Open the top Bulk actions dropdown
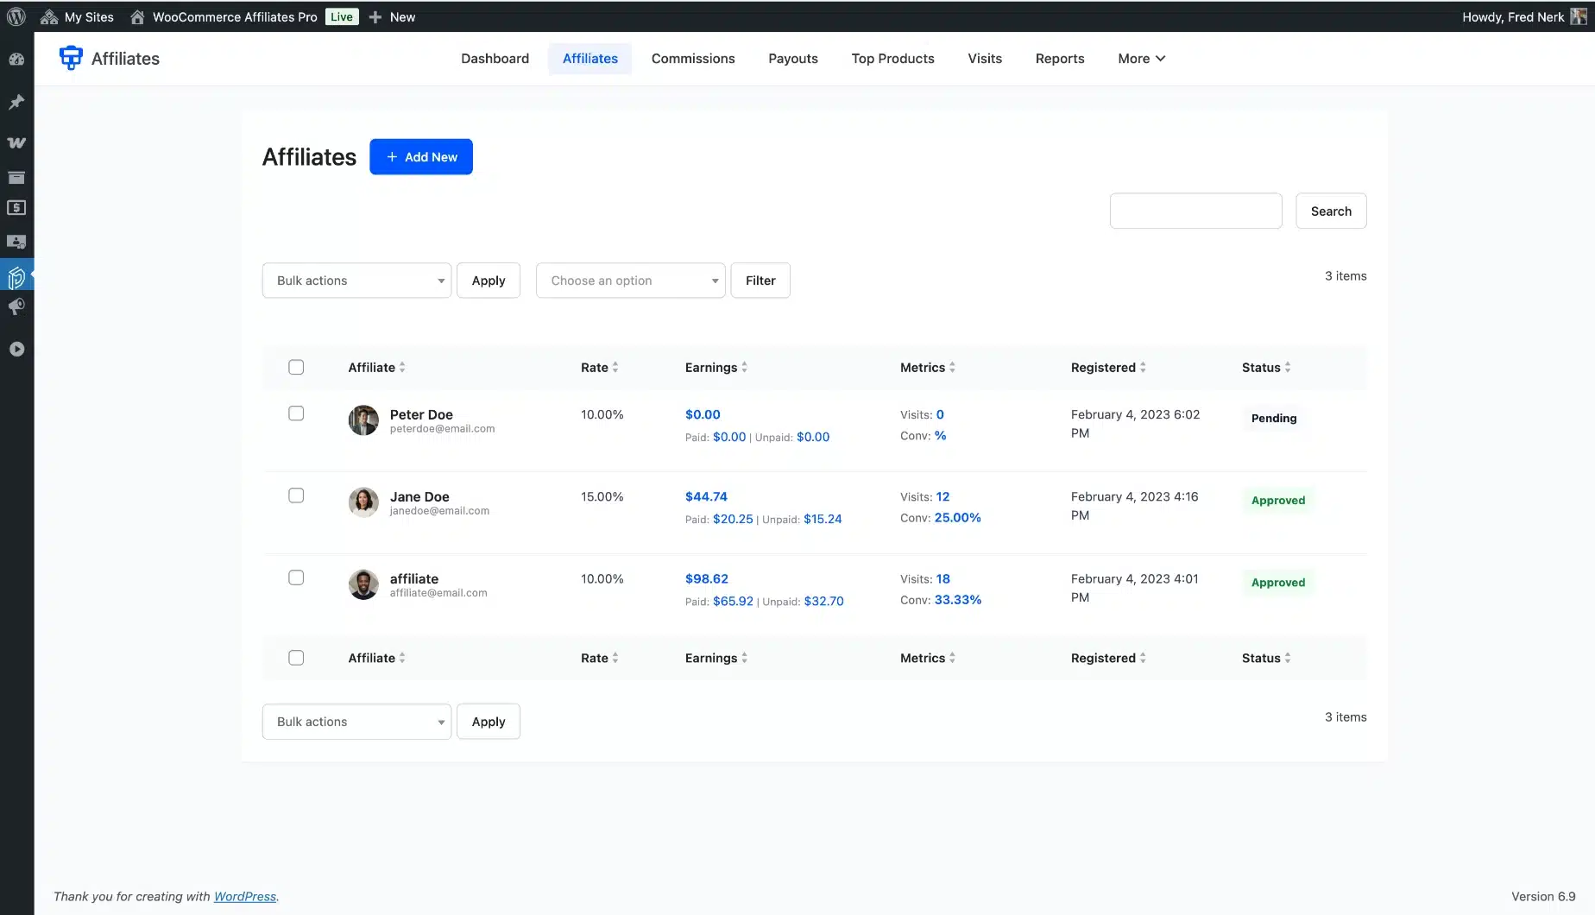 click(356, 281)
